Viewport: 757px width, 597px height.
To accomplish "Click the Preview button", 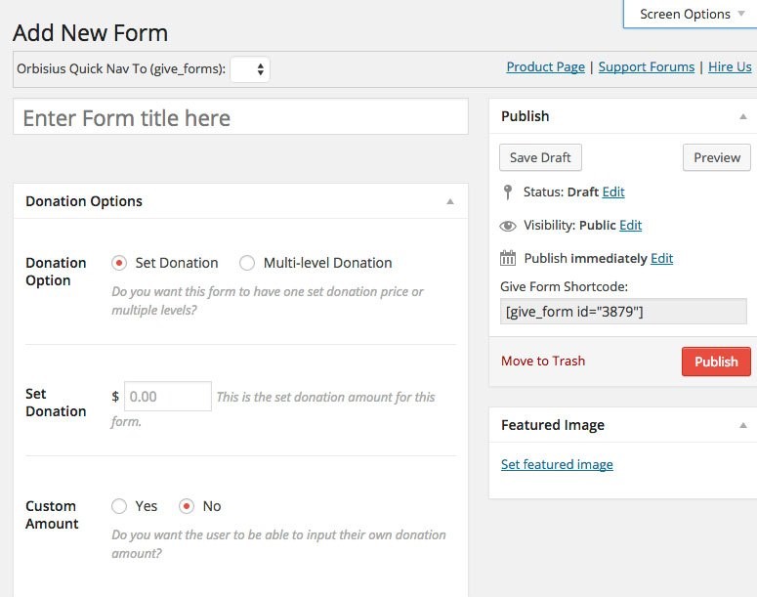I will (x=717, y=157).
